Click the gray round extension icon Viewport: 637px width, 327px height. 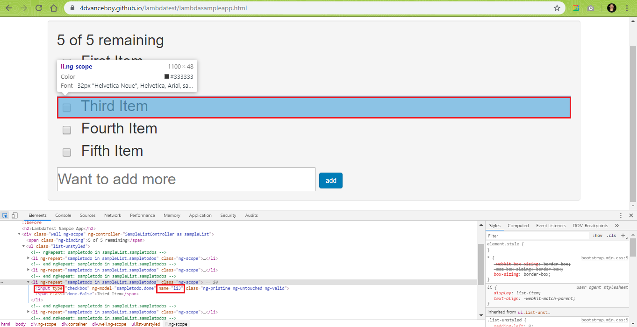pyautogui.click(x=591, y=8)
